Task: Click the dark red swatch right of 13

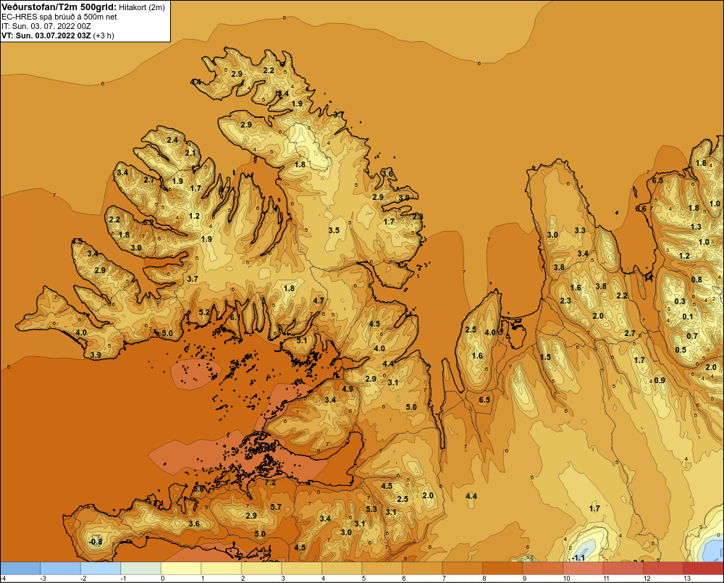Action: click(x=703, y=568)
